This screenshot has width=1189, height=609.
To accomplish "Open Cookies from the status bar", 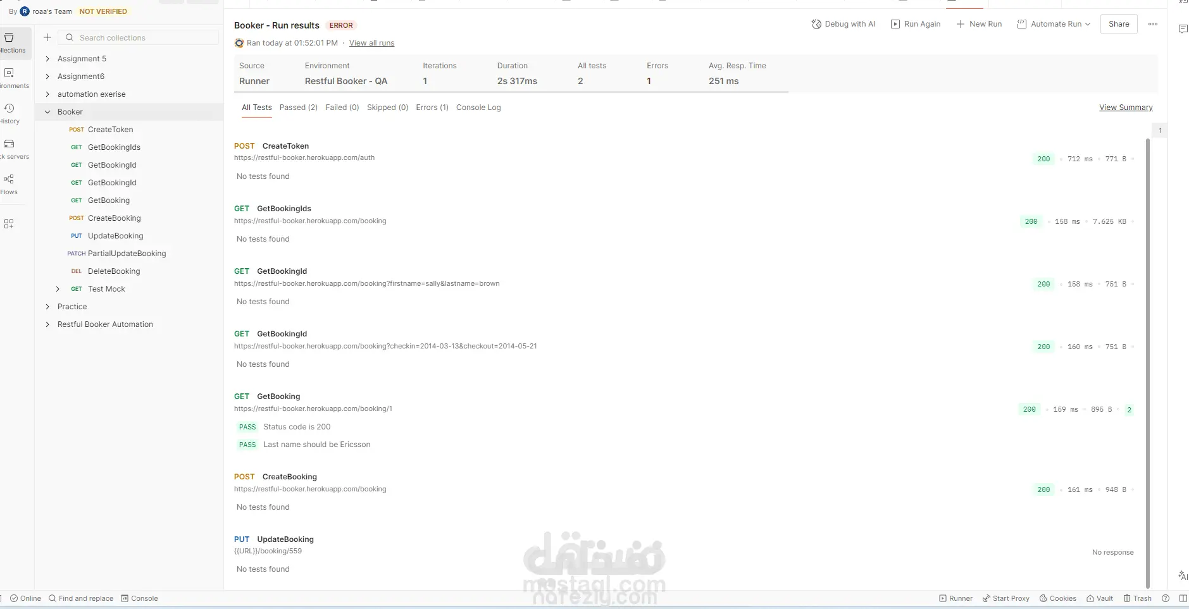I will 1058,598.
